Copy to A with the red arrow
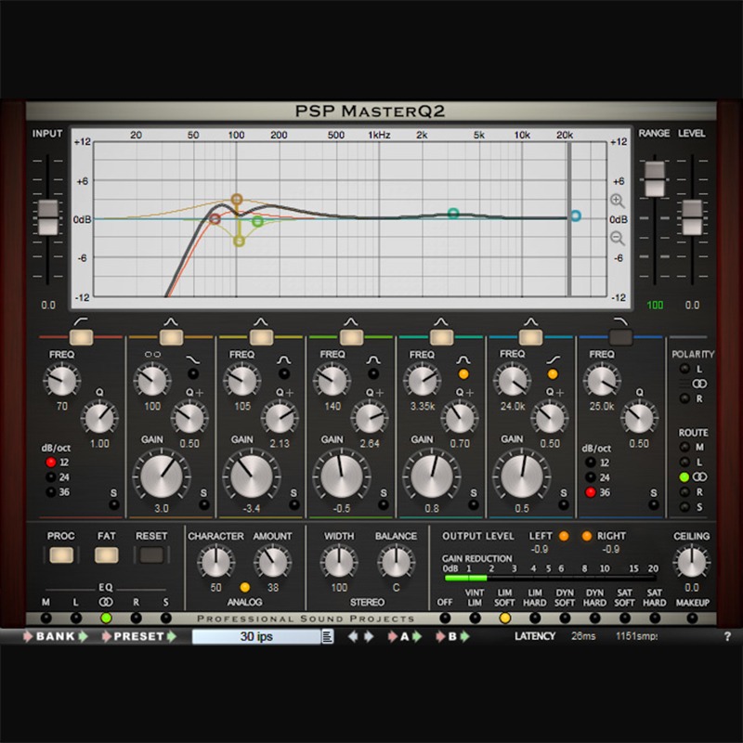The image size is (743, 743). pyautogui.click(x=393, y=636)
